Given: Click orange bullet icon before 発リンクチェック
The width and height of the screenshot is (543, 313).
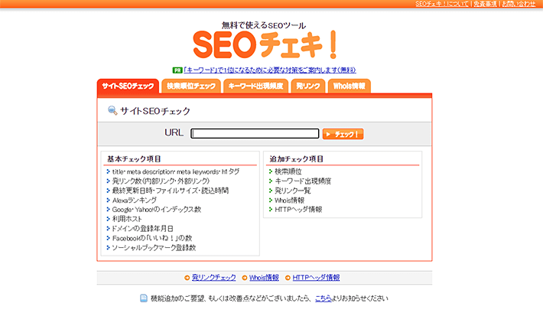Looking at the screenshot, I should [187, 278].
